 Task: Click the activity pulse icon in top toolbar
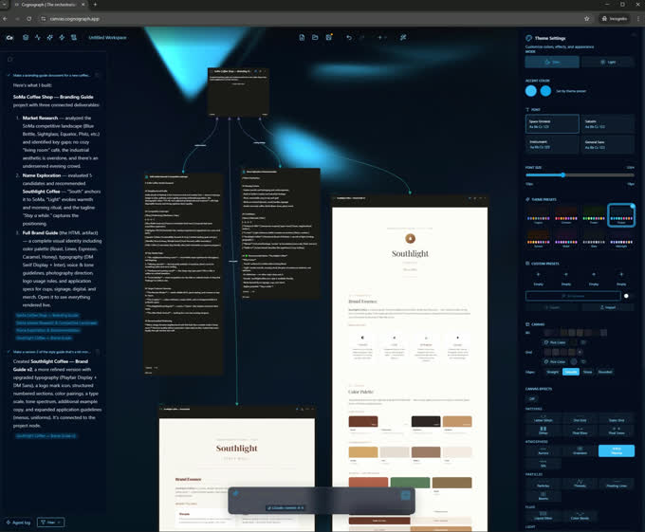coord(38,37)
